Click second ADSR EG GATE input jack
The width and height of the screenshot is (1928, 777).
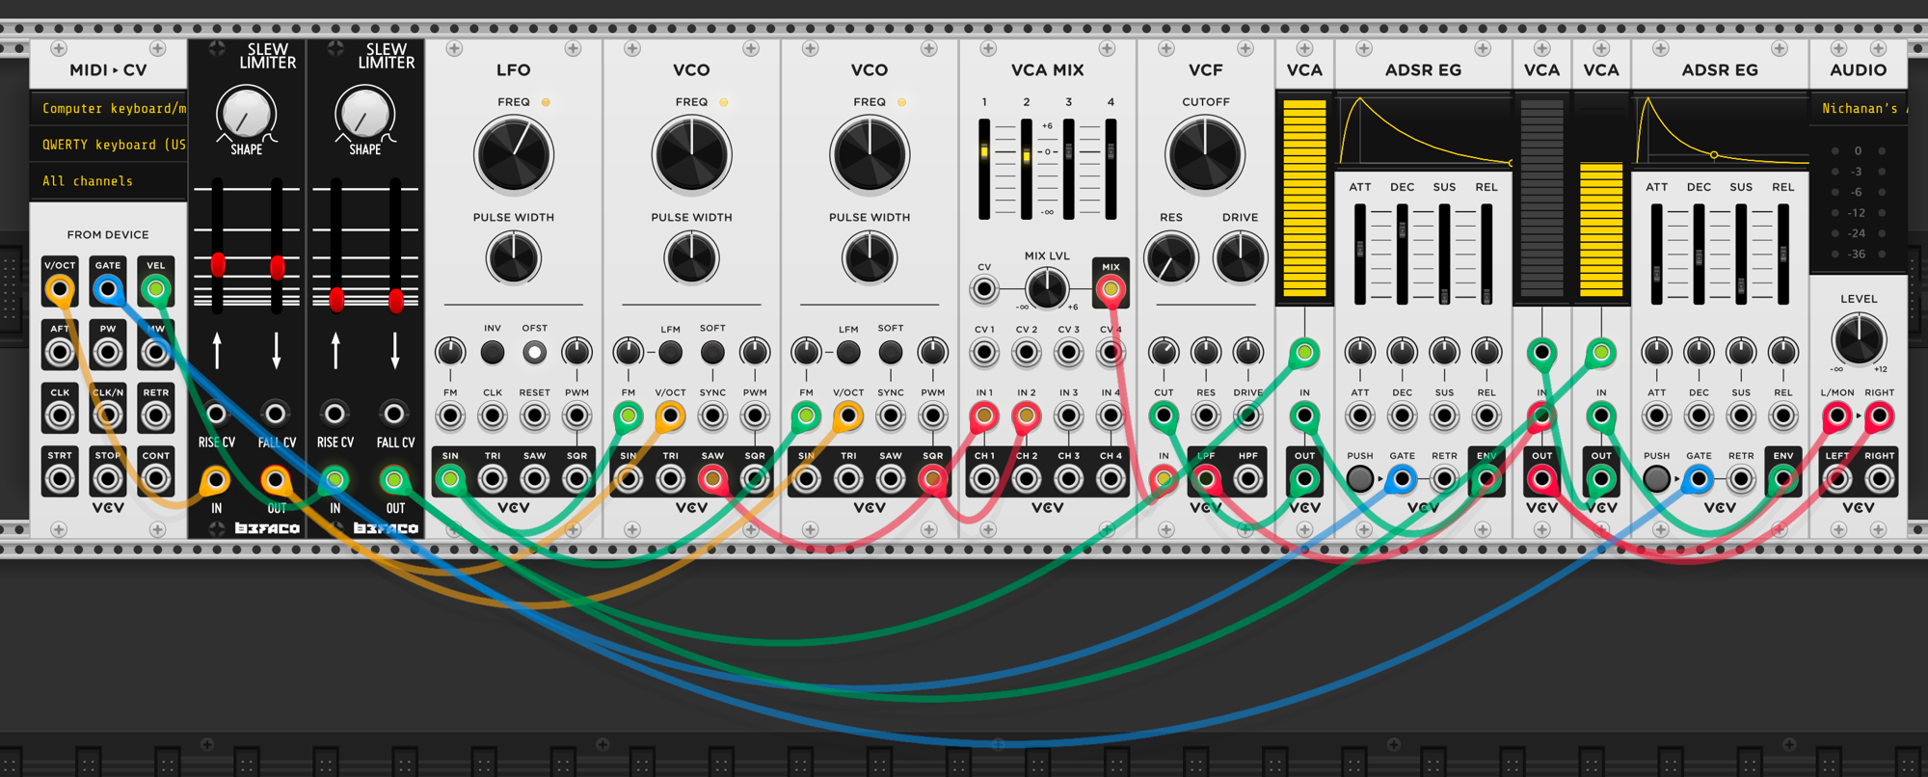(1699, 478)
